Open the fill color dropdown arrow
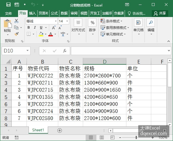Viewport: 173px width, 141px height. [46, 34]
